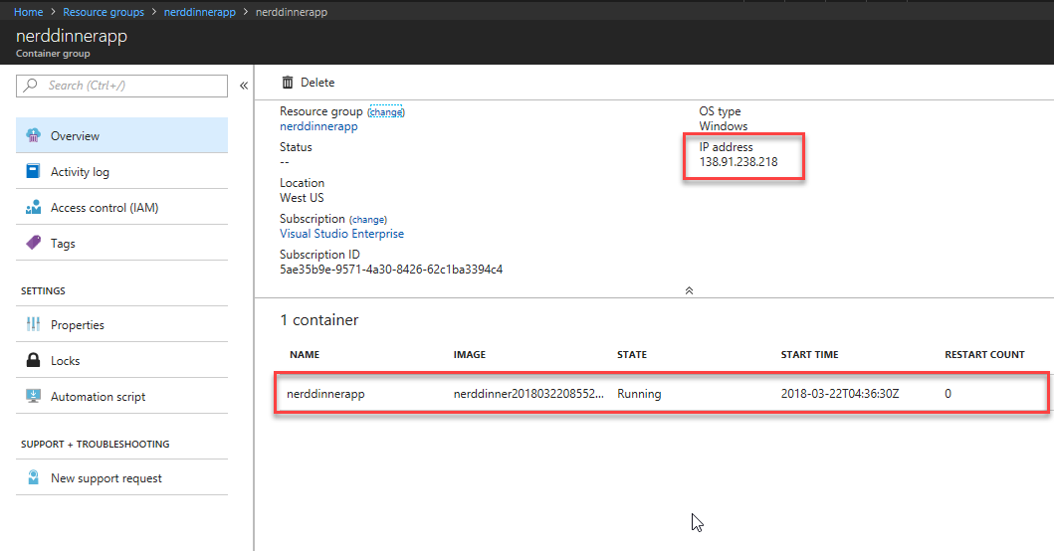Screen dimensions: 1054x551
Task: Open nerddinnerapp breadcrumb link
Action: pos(200,12)
